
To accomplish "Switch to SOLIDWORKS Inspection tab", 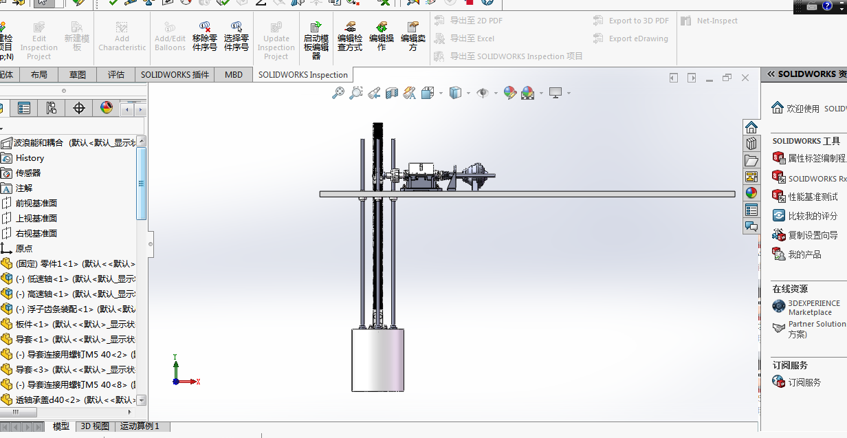I will click(303, 74).
